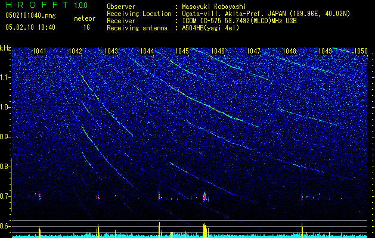Click the tallest yellow spike under 1046
Screen dimensions: 375x238
point(204,230)
